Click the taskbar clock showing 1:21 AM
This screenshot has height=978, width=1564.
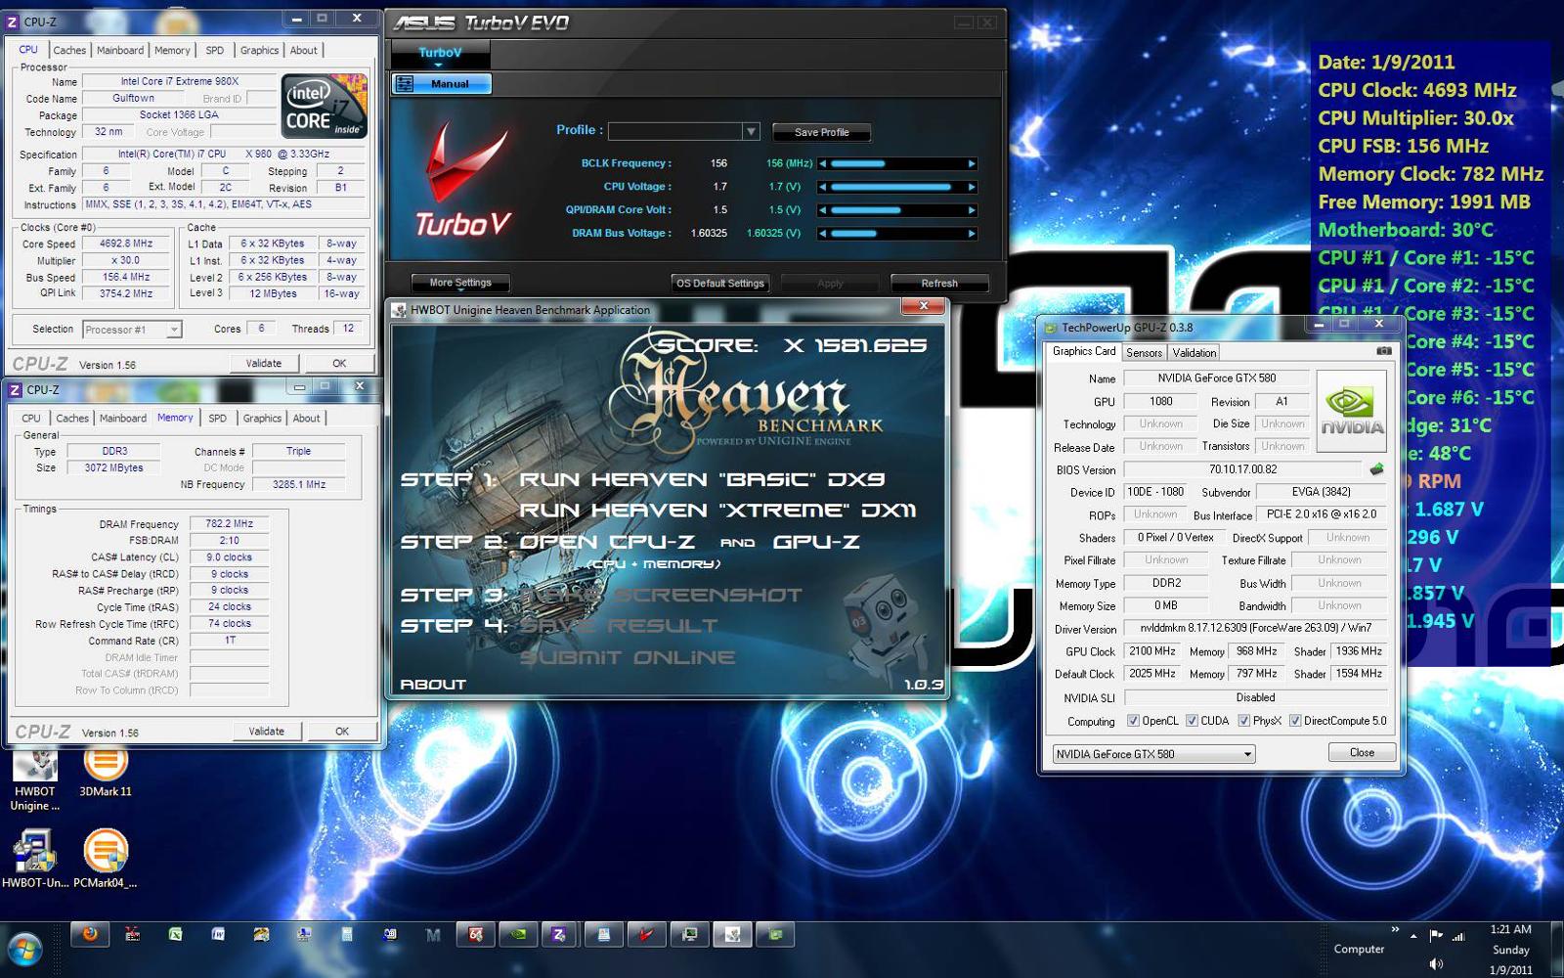(x=1510, y=929)
